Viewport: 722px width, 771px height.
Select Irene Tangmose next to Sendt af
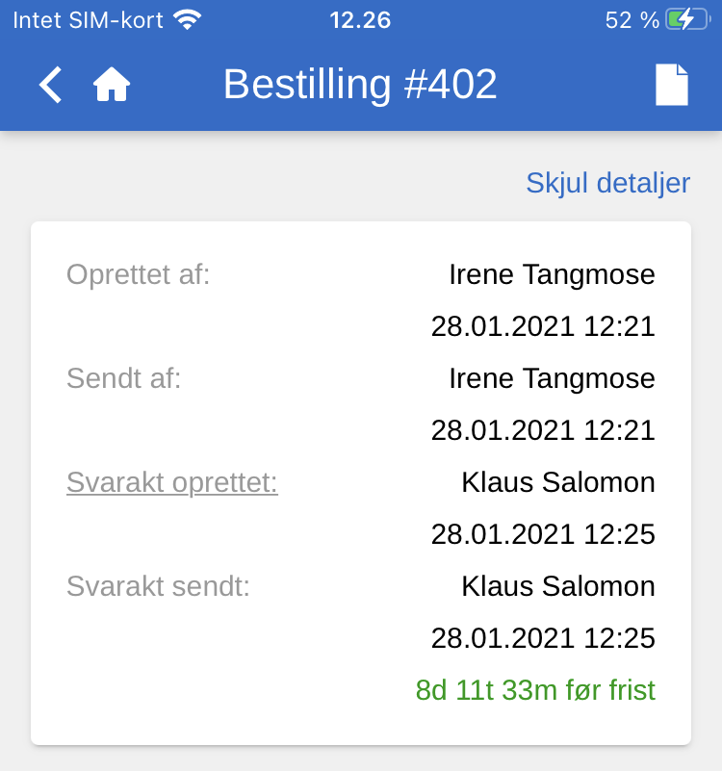pyautogui.click(x=552, y=378)
